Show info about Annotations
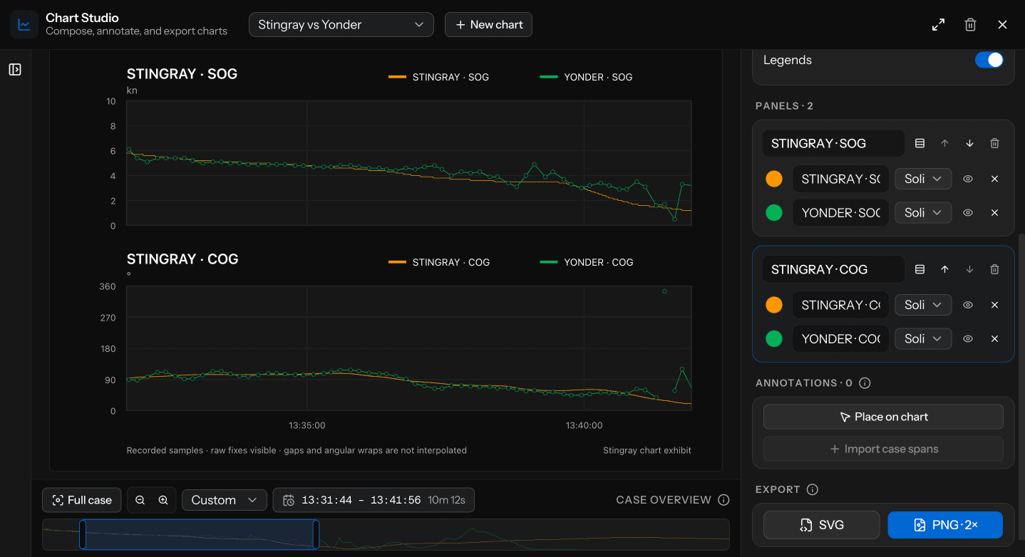 coord(865,383)
